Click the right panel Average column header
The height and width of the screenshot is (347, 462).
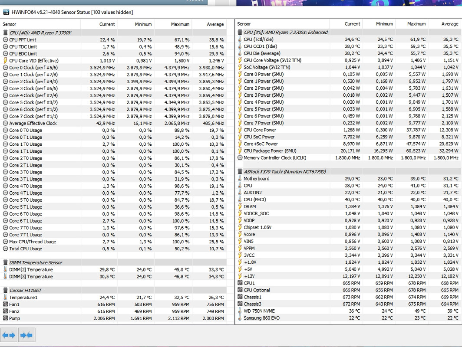click(445, 24)
